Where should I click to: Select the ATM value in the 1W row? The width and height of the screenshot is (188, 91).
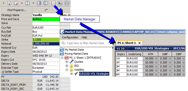151,58
